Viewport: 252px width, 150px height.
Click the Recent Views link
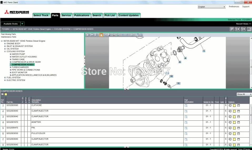(243, 24)
